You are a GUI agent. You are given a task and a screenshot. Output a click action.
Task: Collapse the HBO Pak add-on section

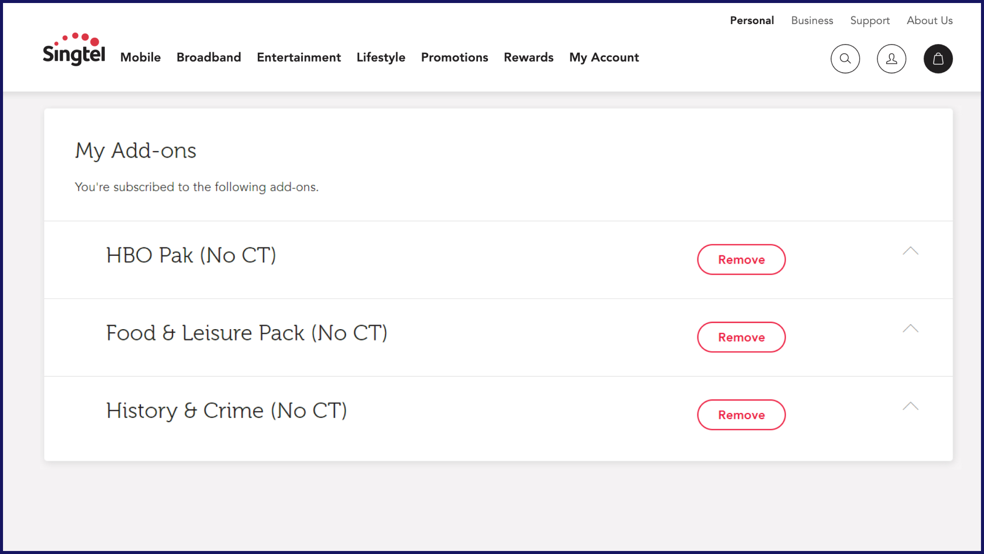(x=910, y=251)
